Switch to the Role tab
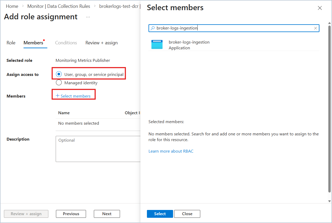 pos(11,43)
